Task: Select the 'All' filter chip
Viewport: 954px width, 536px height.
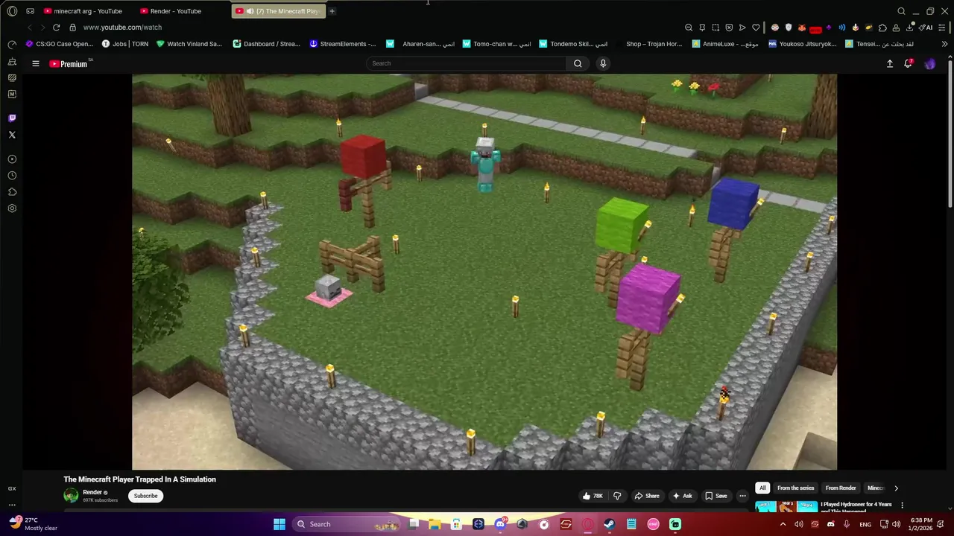Action: (x=762, y=488)
